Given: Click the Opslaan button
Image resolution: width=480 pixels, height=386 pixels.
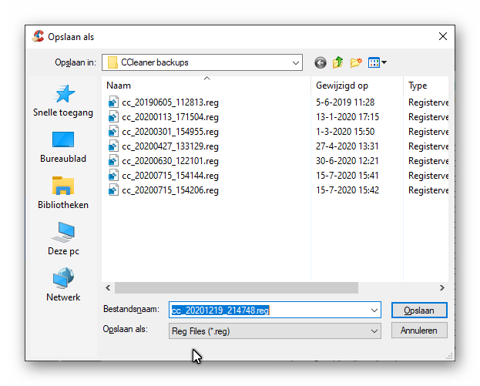Looking at the screenshot, I should (x=419, y=310).
